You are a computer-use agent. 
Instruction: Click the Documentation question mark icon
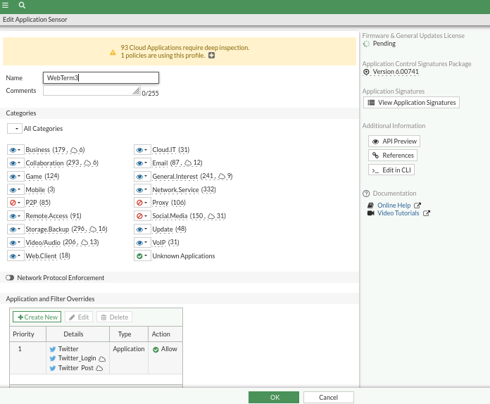[366, 194]
